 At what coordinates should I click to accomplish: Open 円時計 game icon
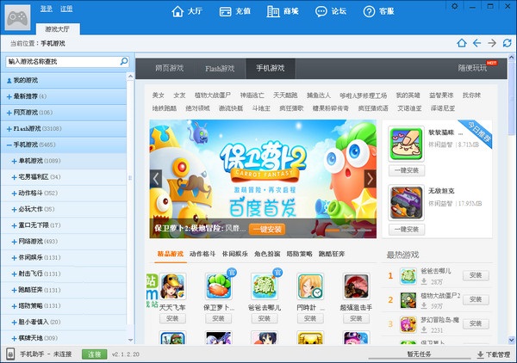click(x=310, y=286)
